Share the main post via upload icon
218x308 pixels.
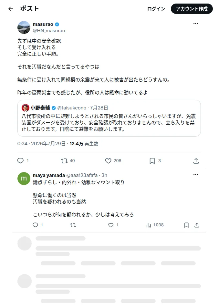click(196, 161)
